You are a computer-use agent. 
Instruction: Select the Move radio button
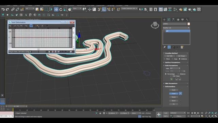tap(165, 59)
